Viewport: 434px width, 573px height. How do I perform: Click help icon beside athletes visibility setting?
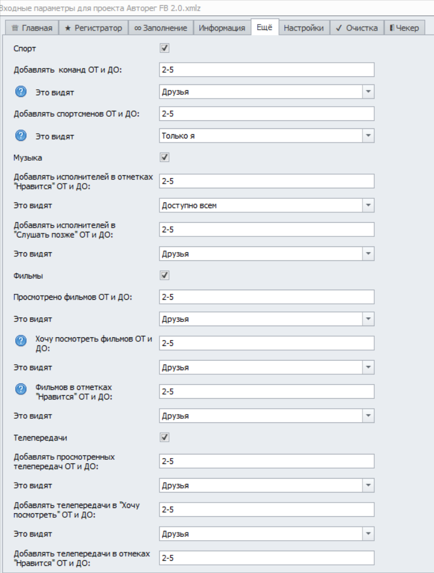21,135
